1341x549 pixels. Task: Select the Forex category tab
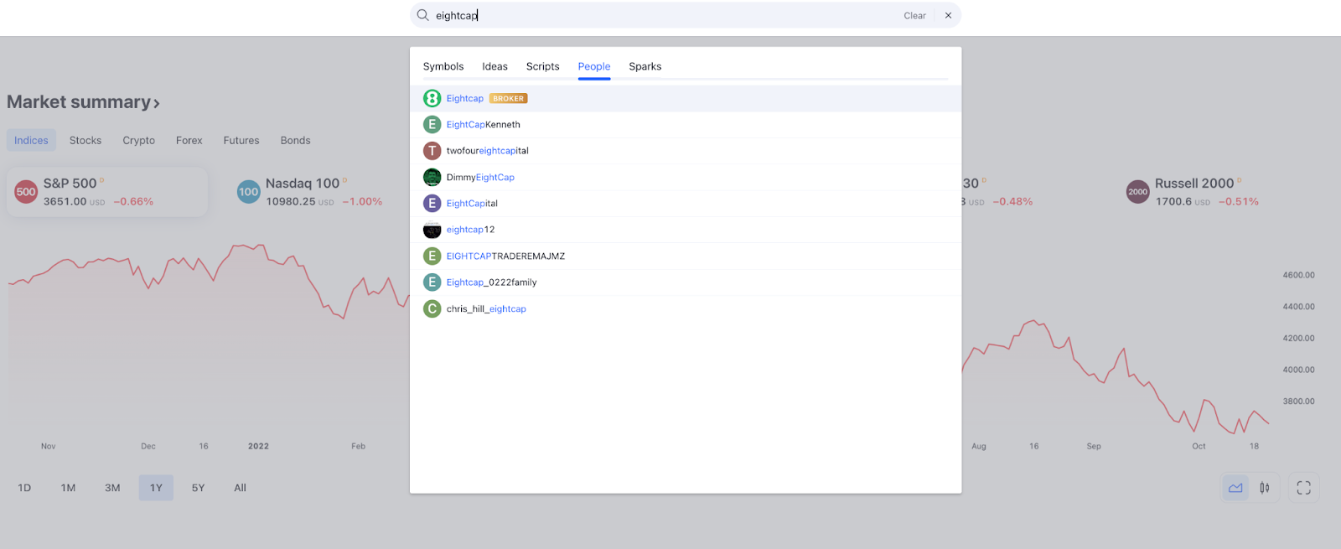189,140
